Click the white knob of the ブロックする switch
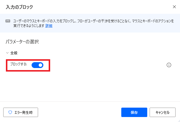The image size is (180, 122). 40,65
